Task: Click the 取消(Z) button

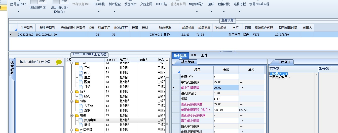Action: coord(59,12)
